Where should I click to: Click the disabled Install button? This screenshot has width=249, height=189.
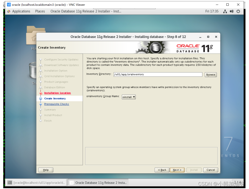click(194, 170)
